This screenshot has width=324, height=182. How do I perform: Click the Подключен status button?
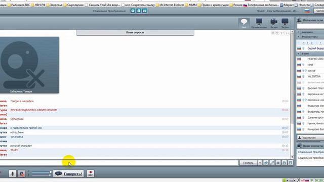point(310,138)
